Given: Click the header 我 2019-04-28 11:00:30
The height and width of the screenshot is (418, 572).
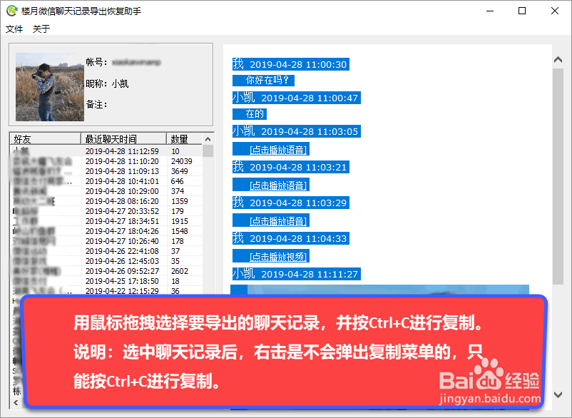Looking at the screenshot, I should (291, 64).
